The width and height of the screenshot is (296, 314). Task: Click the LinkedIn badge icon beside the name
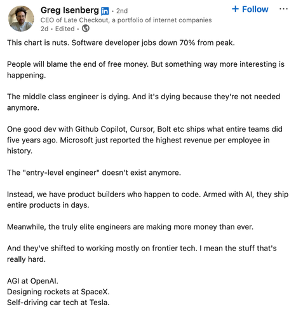point(105,11)
